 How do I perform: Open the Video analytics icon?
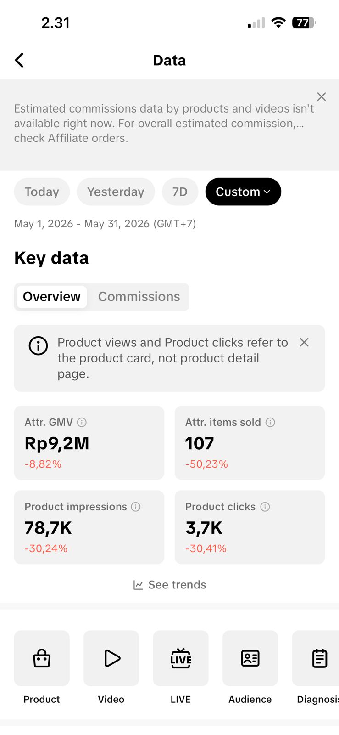click(x=111, y=658)
